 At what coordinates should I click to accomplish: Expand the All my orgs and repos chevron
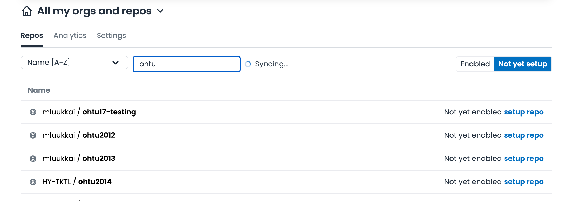160,11
